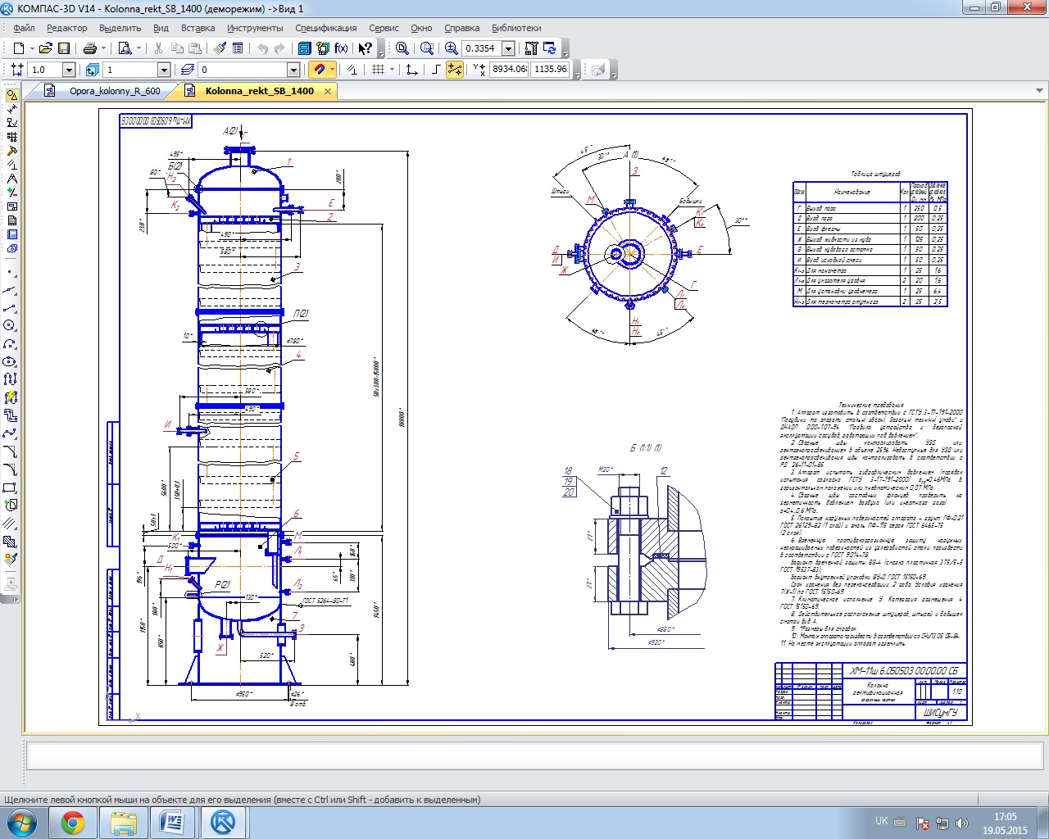Open a file with the folder icon

[46, 48]
